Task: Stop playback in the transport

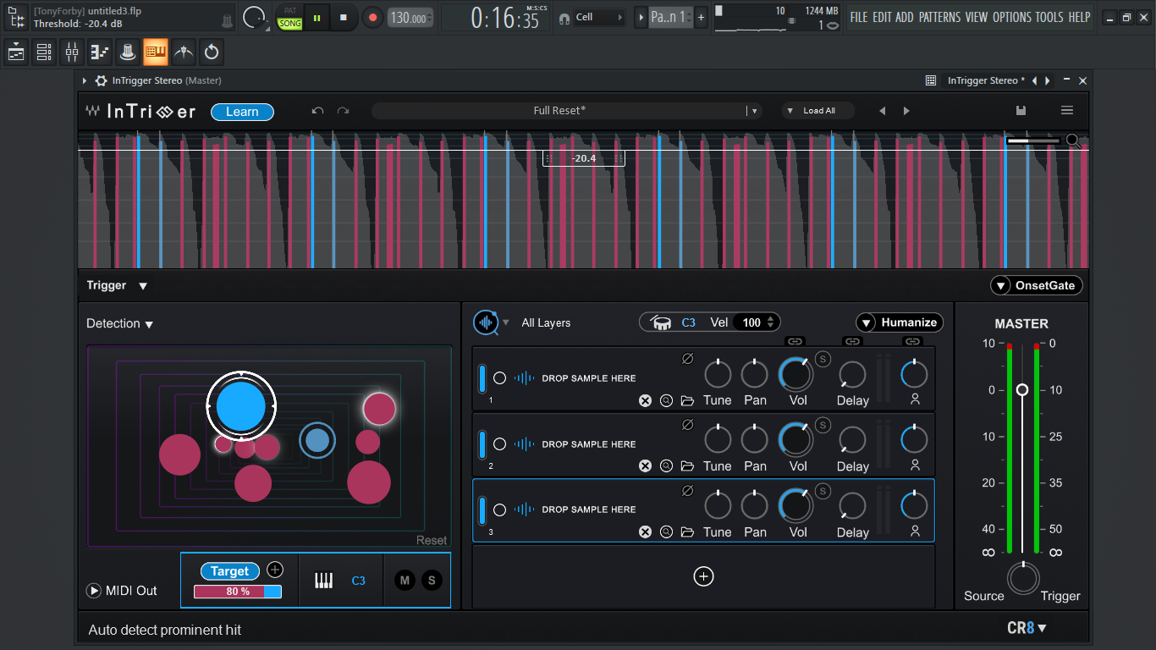Action: [x=343, y=17]
